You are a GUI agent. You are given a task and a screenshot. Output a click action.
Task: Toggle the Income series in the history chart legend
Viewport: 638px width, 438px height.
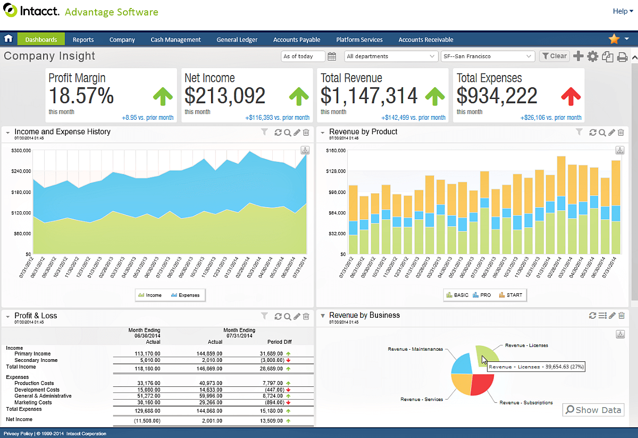[x=152, y=295]
